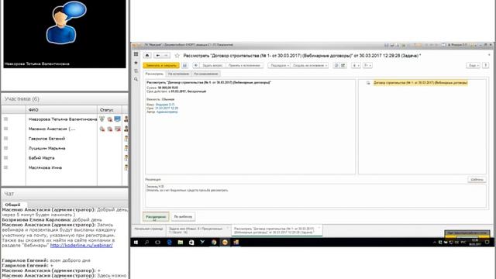Navigate back with the left arrow
Image resolution: width=496 pixels, height=279 pixels.
(157, 55)
